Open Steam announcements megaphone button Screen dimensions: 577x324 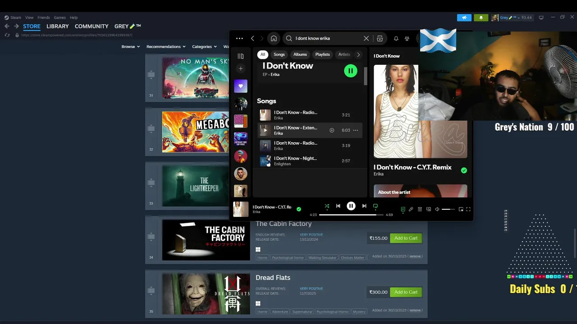pyautogui.click(x=464, y=18)
